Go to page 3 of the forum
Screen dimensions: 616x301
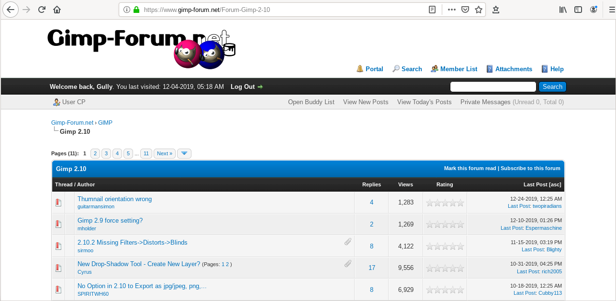106,153
